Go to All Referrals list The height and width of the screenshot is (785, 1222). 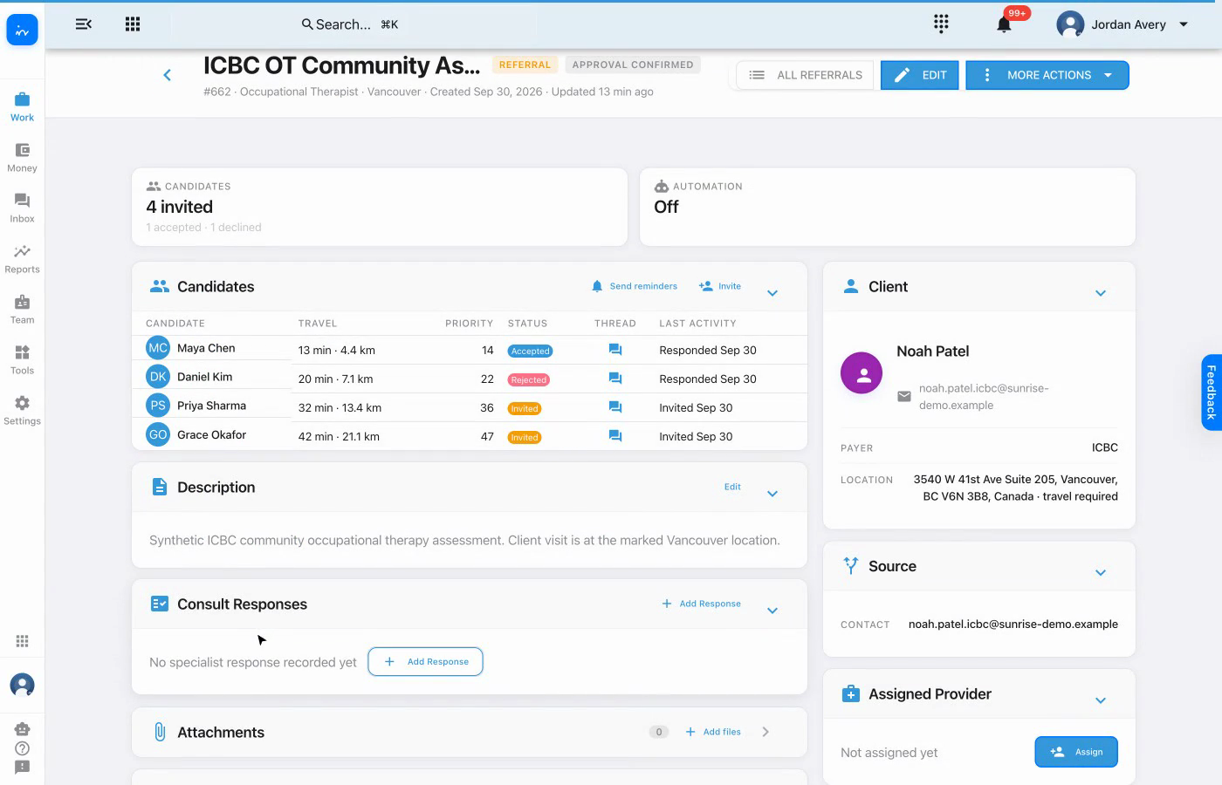point(806,75)
